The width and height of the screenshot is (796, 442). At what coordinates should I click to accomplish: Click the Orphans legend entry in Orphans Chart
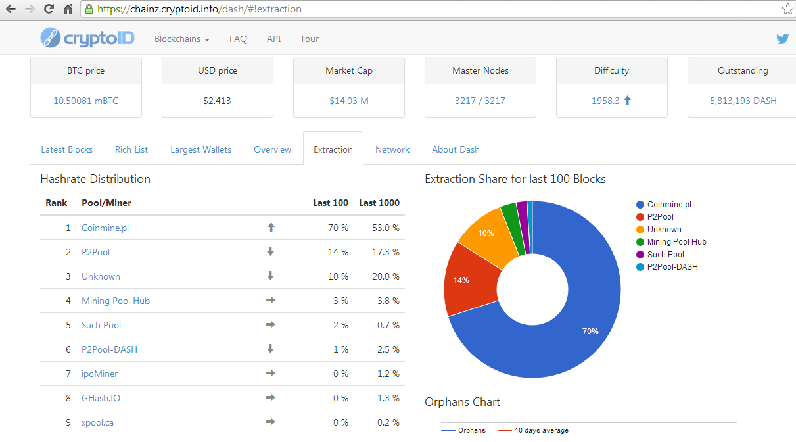463,430
